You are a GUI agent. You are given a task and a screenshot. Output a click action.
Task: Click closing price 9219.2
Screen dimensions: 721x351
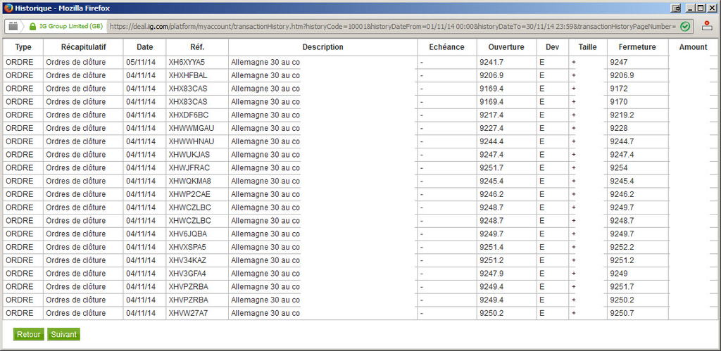(x=622, y=115)
